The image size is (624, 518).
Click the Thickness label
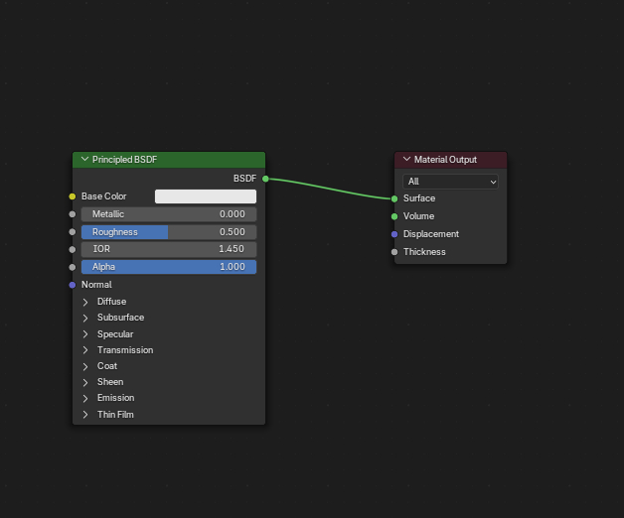tap(424, 252)
